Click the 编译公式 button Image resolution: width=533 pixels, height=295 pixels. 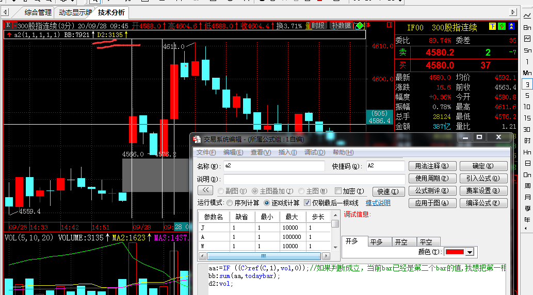tap(483, 203)
